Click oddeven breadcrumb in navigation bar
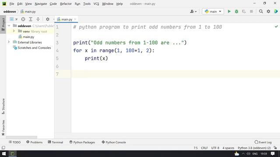Image resolution: width=280 pixels, height=157 pixels. pyautogui.click(x=10, y=12)
